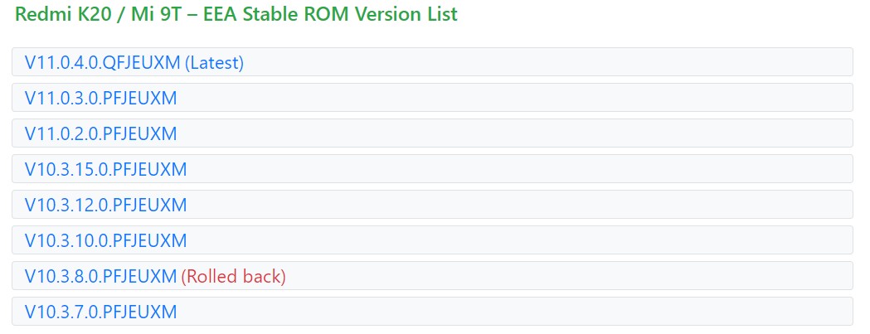Viewport: 870px width, 334px height.
Task: Click the red (Rolled back) label
Action: coord(234,276)
